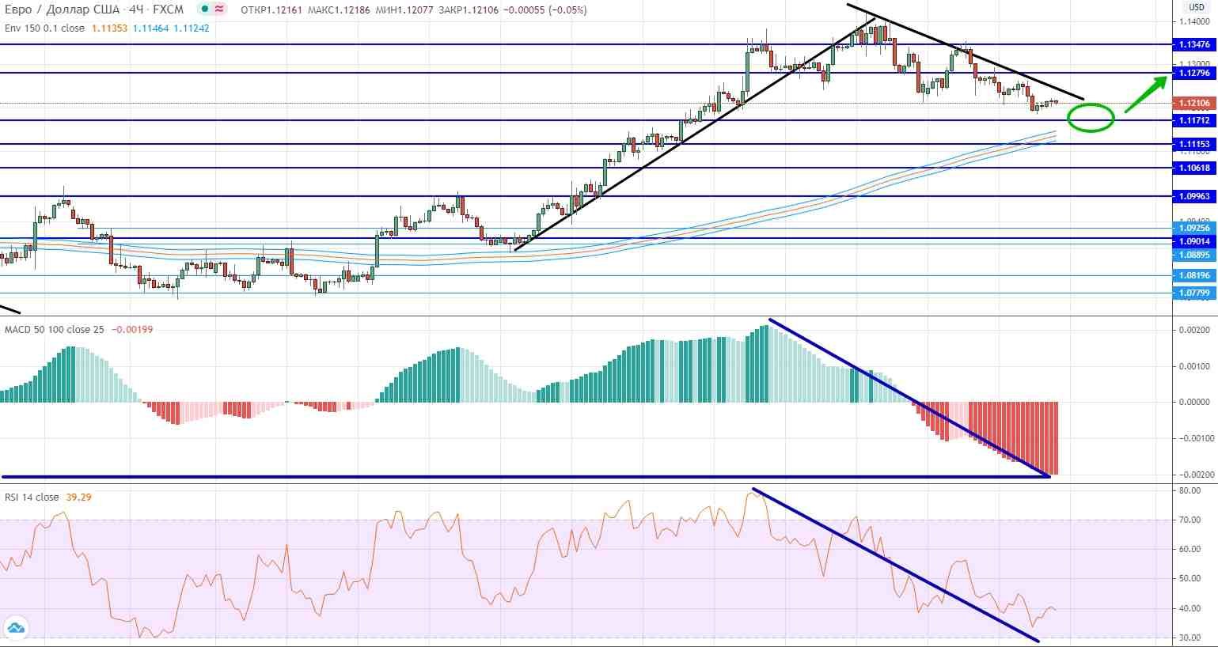
Task: Select the MACD 50 100 close 25 legend
Action: (x=54, y=329)
